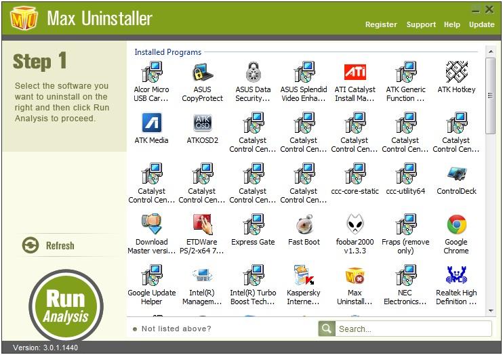Select the Google Chrome icon
This screenshot has width=503, height=355.
456,224
